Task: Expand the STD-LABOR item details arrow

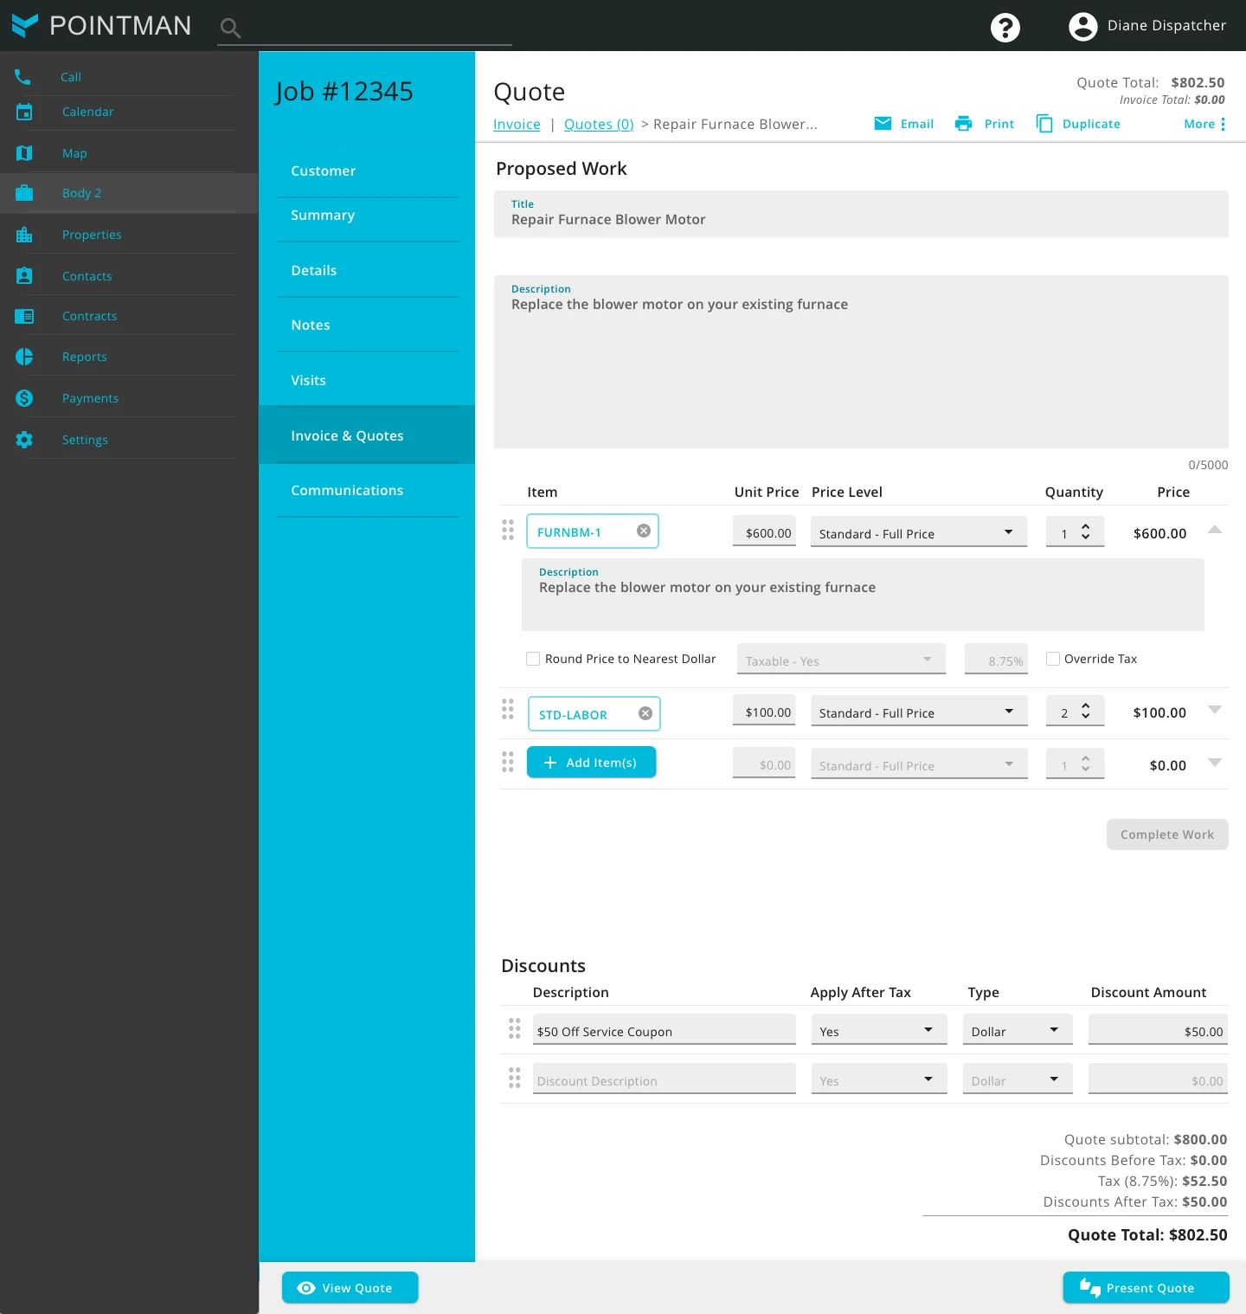Action: click(1215, 710)
